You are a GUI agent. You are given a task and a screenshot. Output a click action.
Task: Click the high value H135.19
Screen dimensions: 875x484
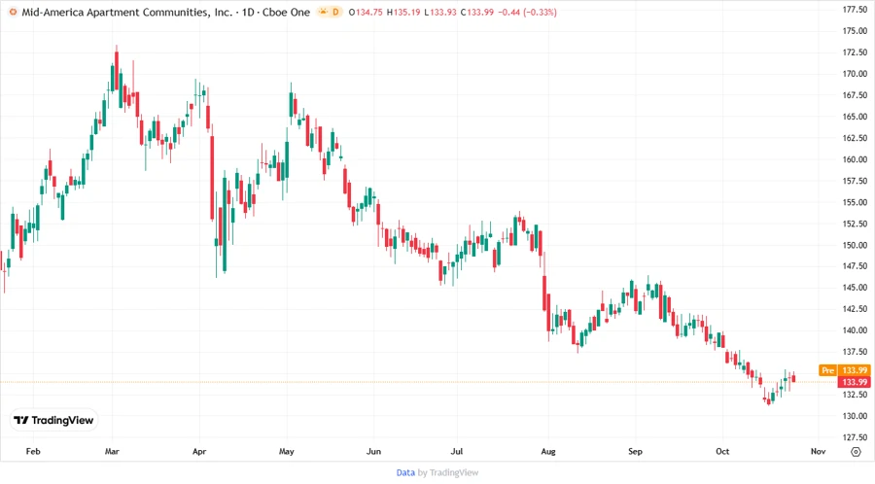(403, 12)
